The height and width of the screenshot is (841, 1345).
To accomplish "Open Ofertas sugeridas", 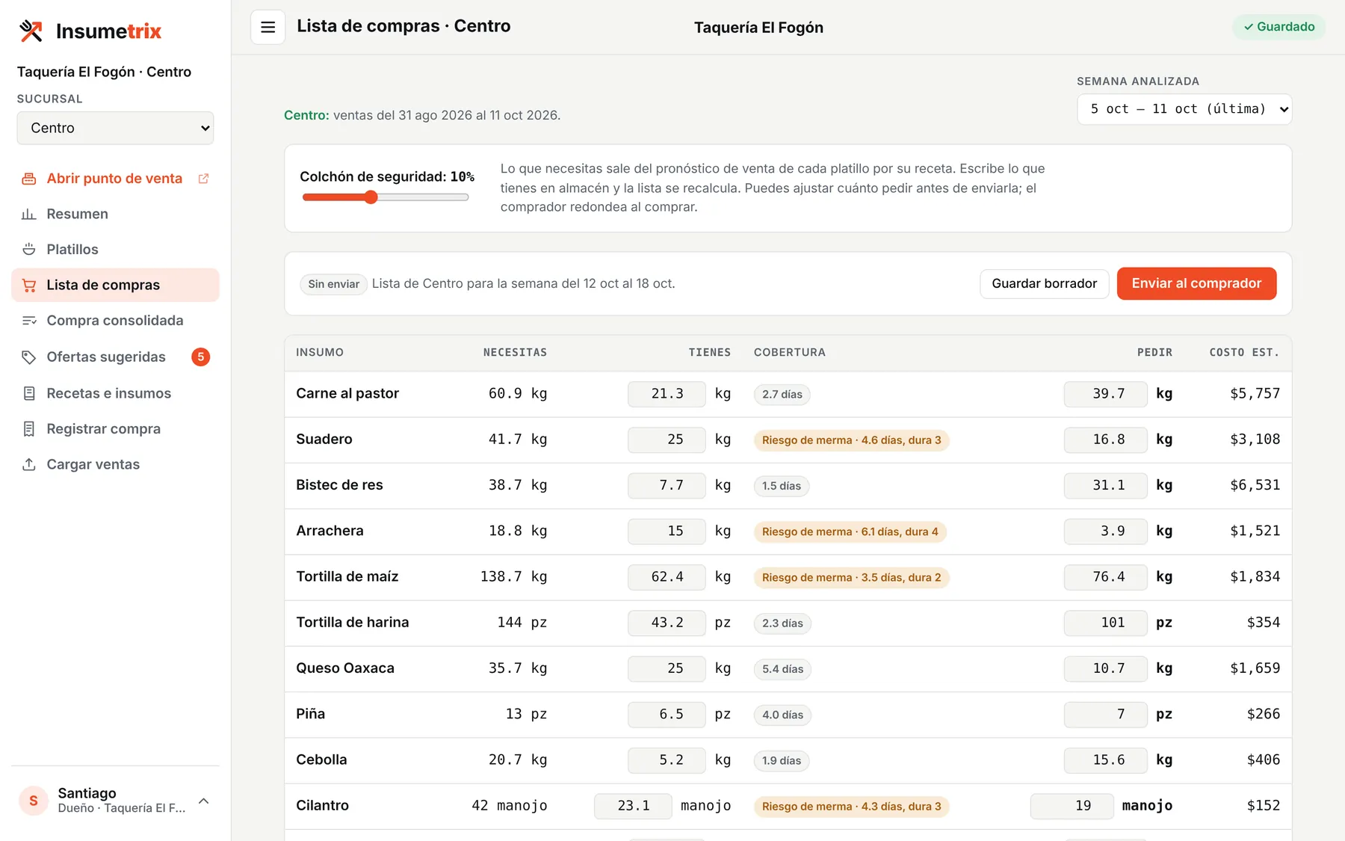I will coord(115,357).
